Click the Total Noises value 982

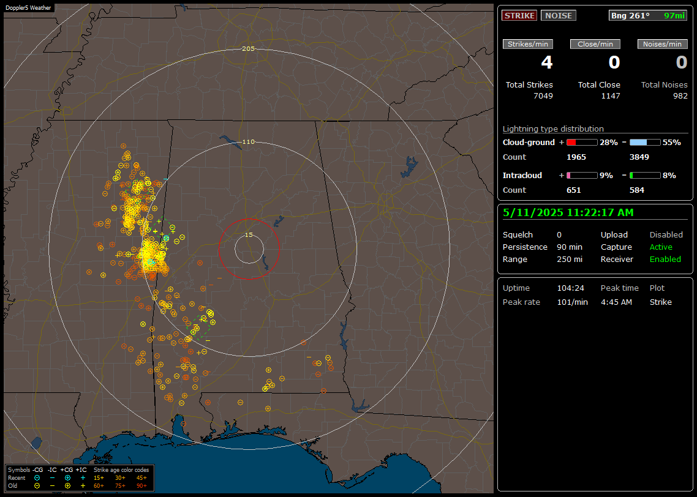coord(680,96)
